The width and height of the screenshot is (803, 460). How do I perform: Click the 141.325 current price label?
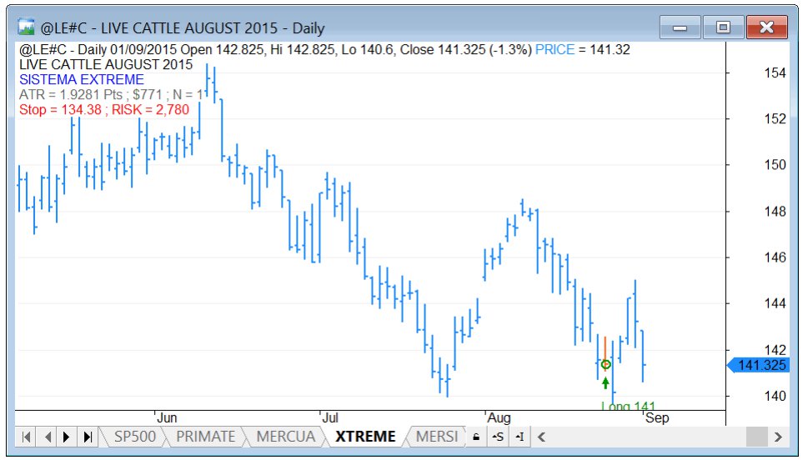pyautogui.click(x=759, y=365)
